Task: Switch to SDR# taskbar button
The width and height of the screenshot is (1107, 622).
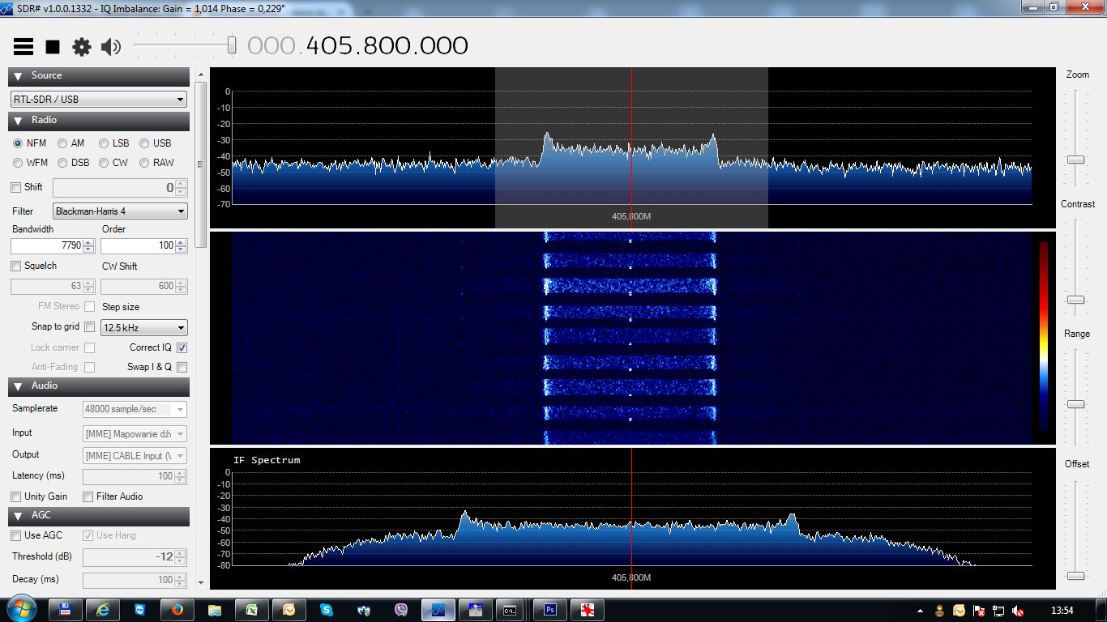Action: (438, 610)
